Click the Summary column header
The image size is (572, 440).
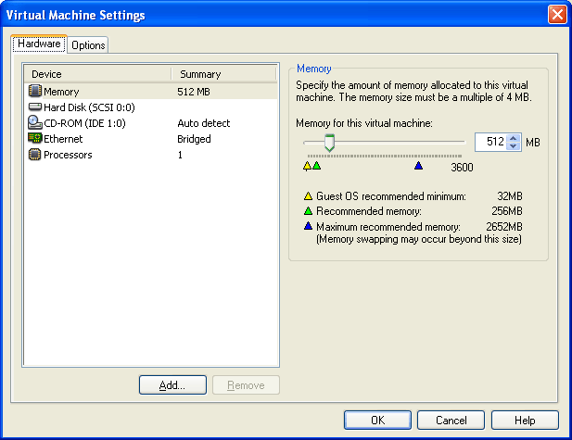click(222, 74)
